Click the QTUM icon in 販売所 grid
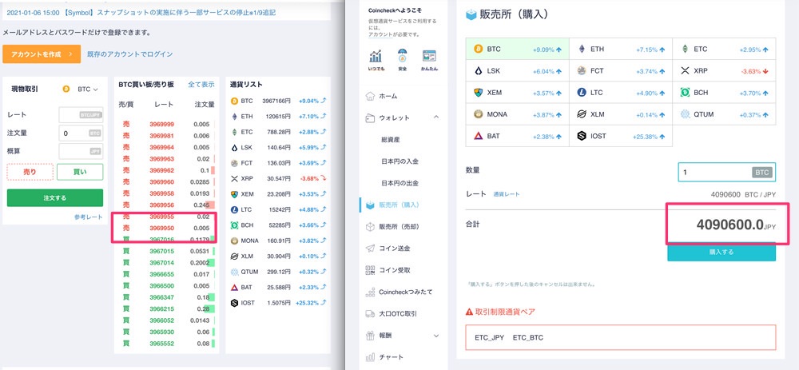Screen dimensions: 799x370 tap(685, 114)
